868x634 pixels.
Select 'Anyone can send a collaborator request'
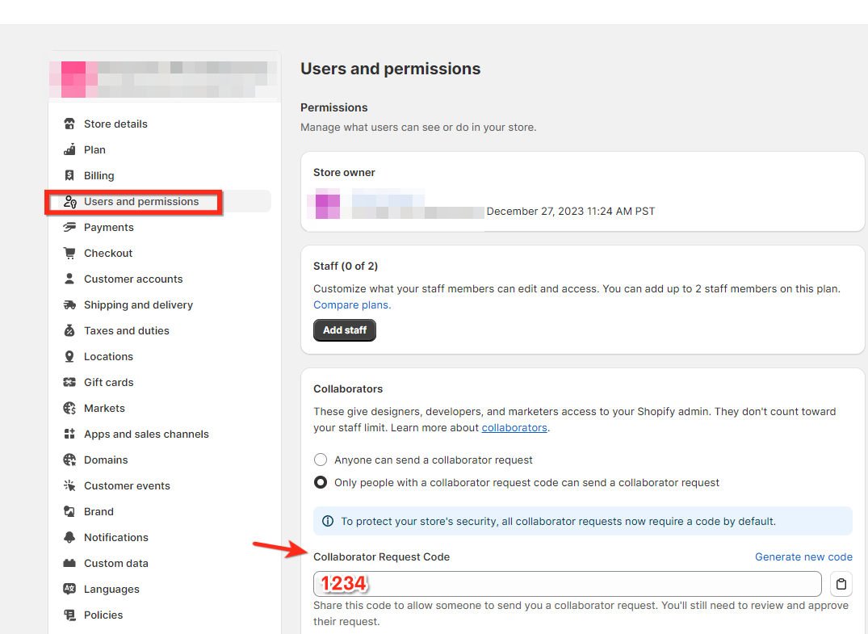[x=321, y=460]
